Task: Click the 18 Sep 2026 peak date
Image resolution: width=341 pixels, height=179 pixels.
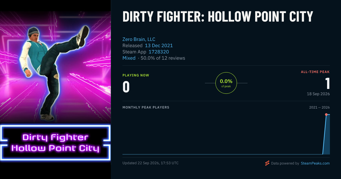Action: (x=318, y=94)
